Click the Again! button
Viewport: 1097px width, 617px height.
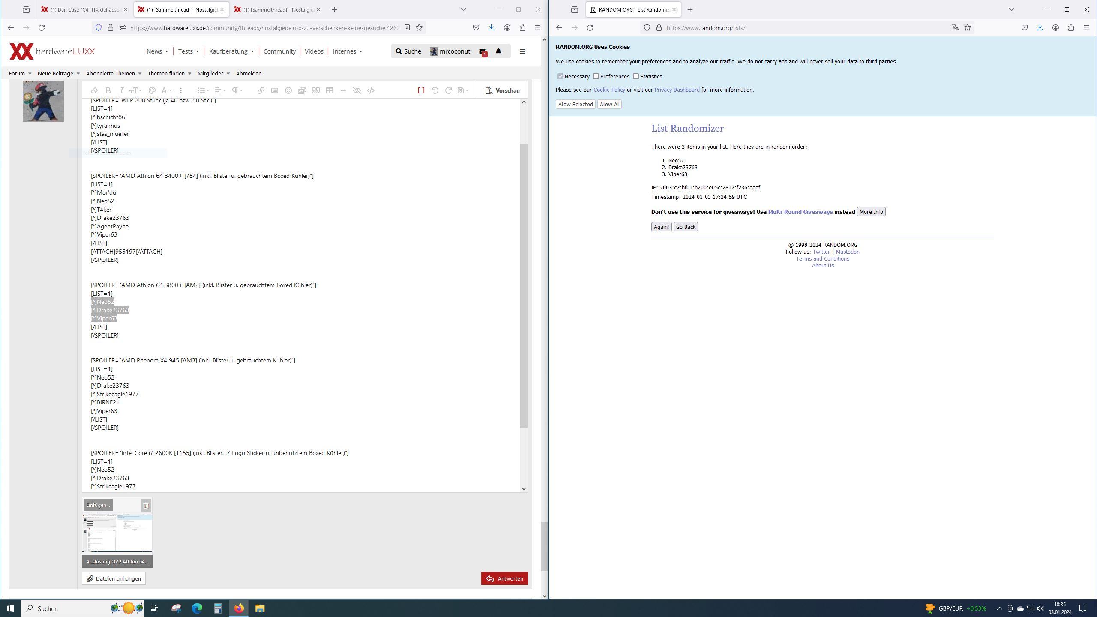point(661,227)
